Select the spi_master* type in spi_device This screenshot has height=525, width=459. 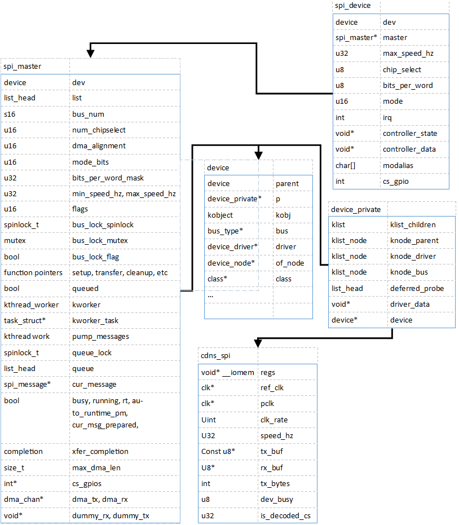tap(356, 37)
